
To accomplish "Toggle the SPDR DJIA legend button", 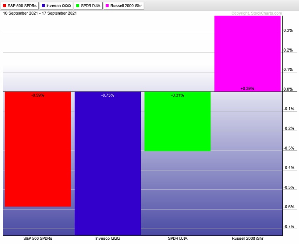I will click(88, 6).
